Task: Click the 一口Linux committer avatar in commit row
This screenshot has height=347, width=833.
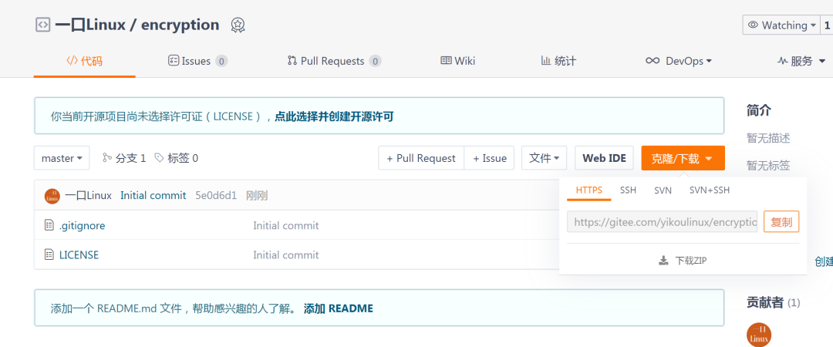Action: [x=52, y=196]
